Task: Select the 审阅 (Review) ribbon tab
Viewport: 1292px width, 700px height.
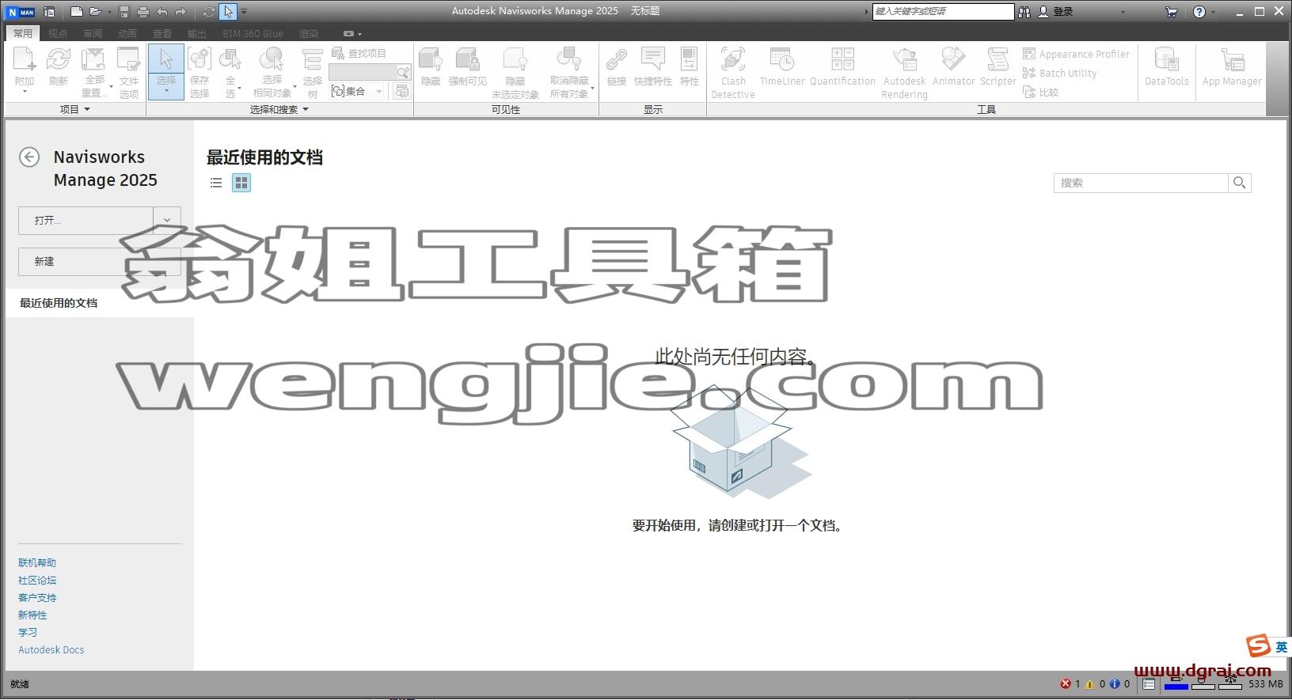Action: 93,33
